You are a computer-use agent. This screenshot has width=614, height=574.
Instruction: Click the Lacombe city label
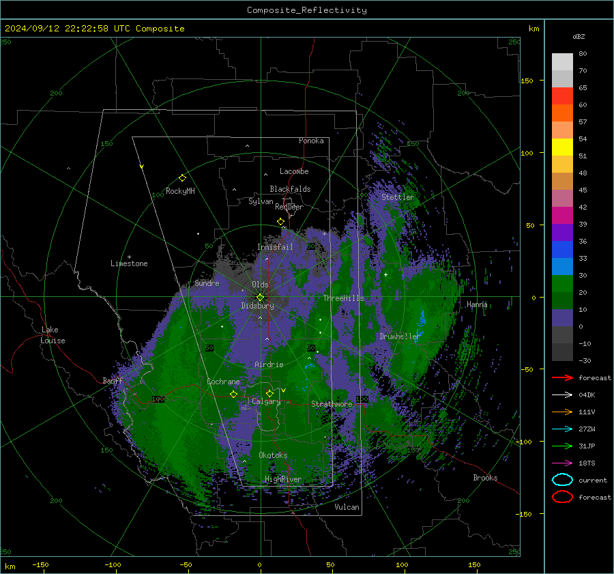point(294,171)
